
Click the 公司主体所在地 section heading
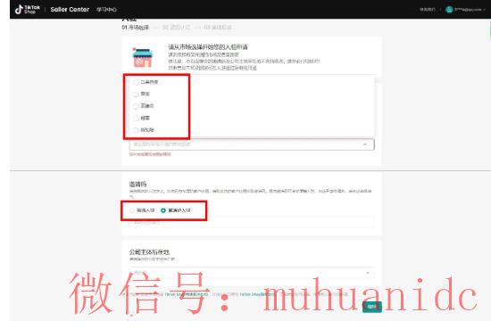pos(149,252)
